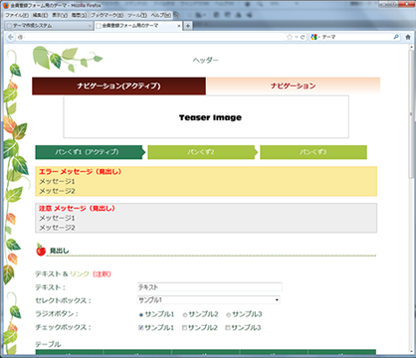Screen dimensions: 416x358
Task: Select the サンプル1 radio button
Action: point(141,314)
